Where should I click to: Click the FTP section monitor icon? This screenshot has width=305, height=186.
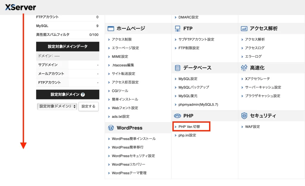(x=178, y=29)
